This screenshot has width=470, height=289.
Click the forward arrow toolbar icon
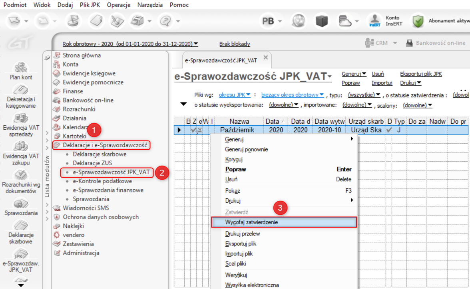[43, 21]
